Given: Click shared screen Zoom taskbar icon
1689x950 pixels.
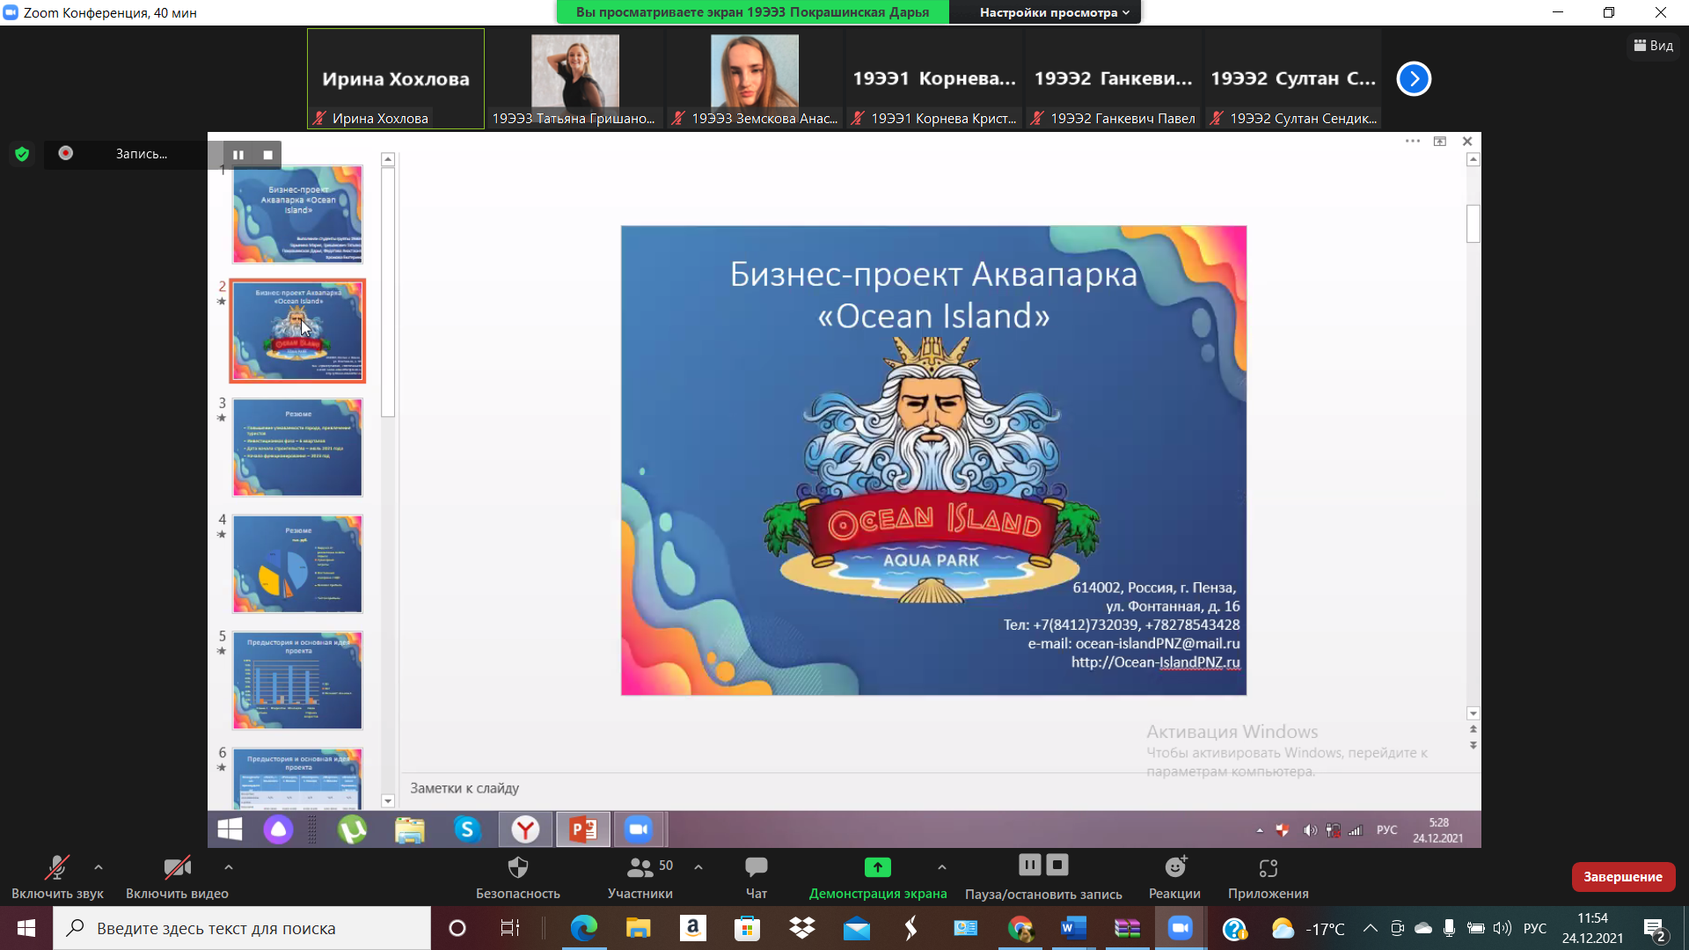Looking at the screenshot, I should (x=639, y=829).
